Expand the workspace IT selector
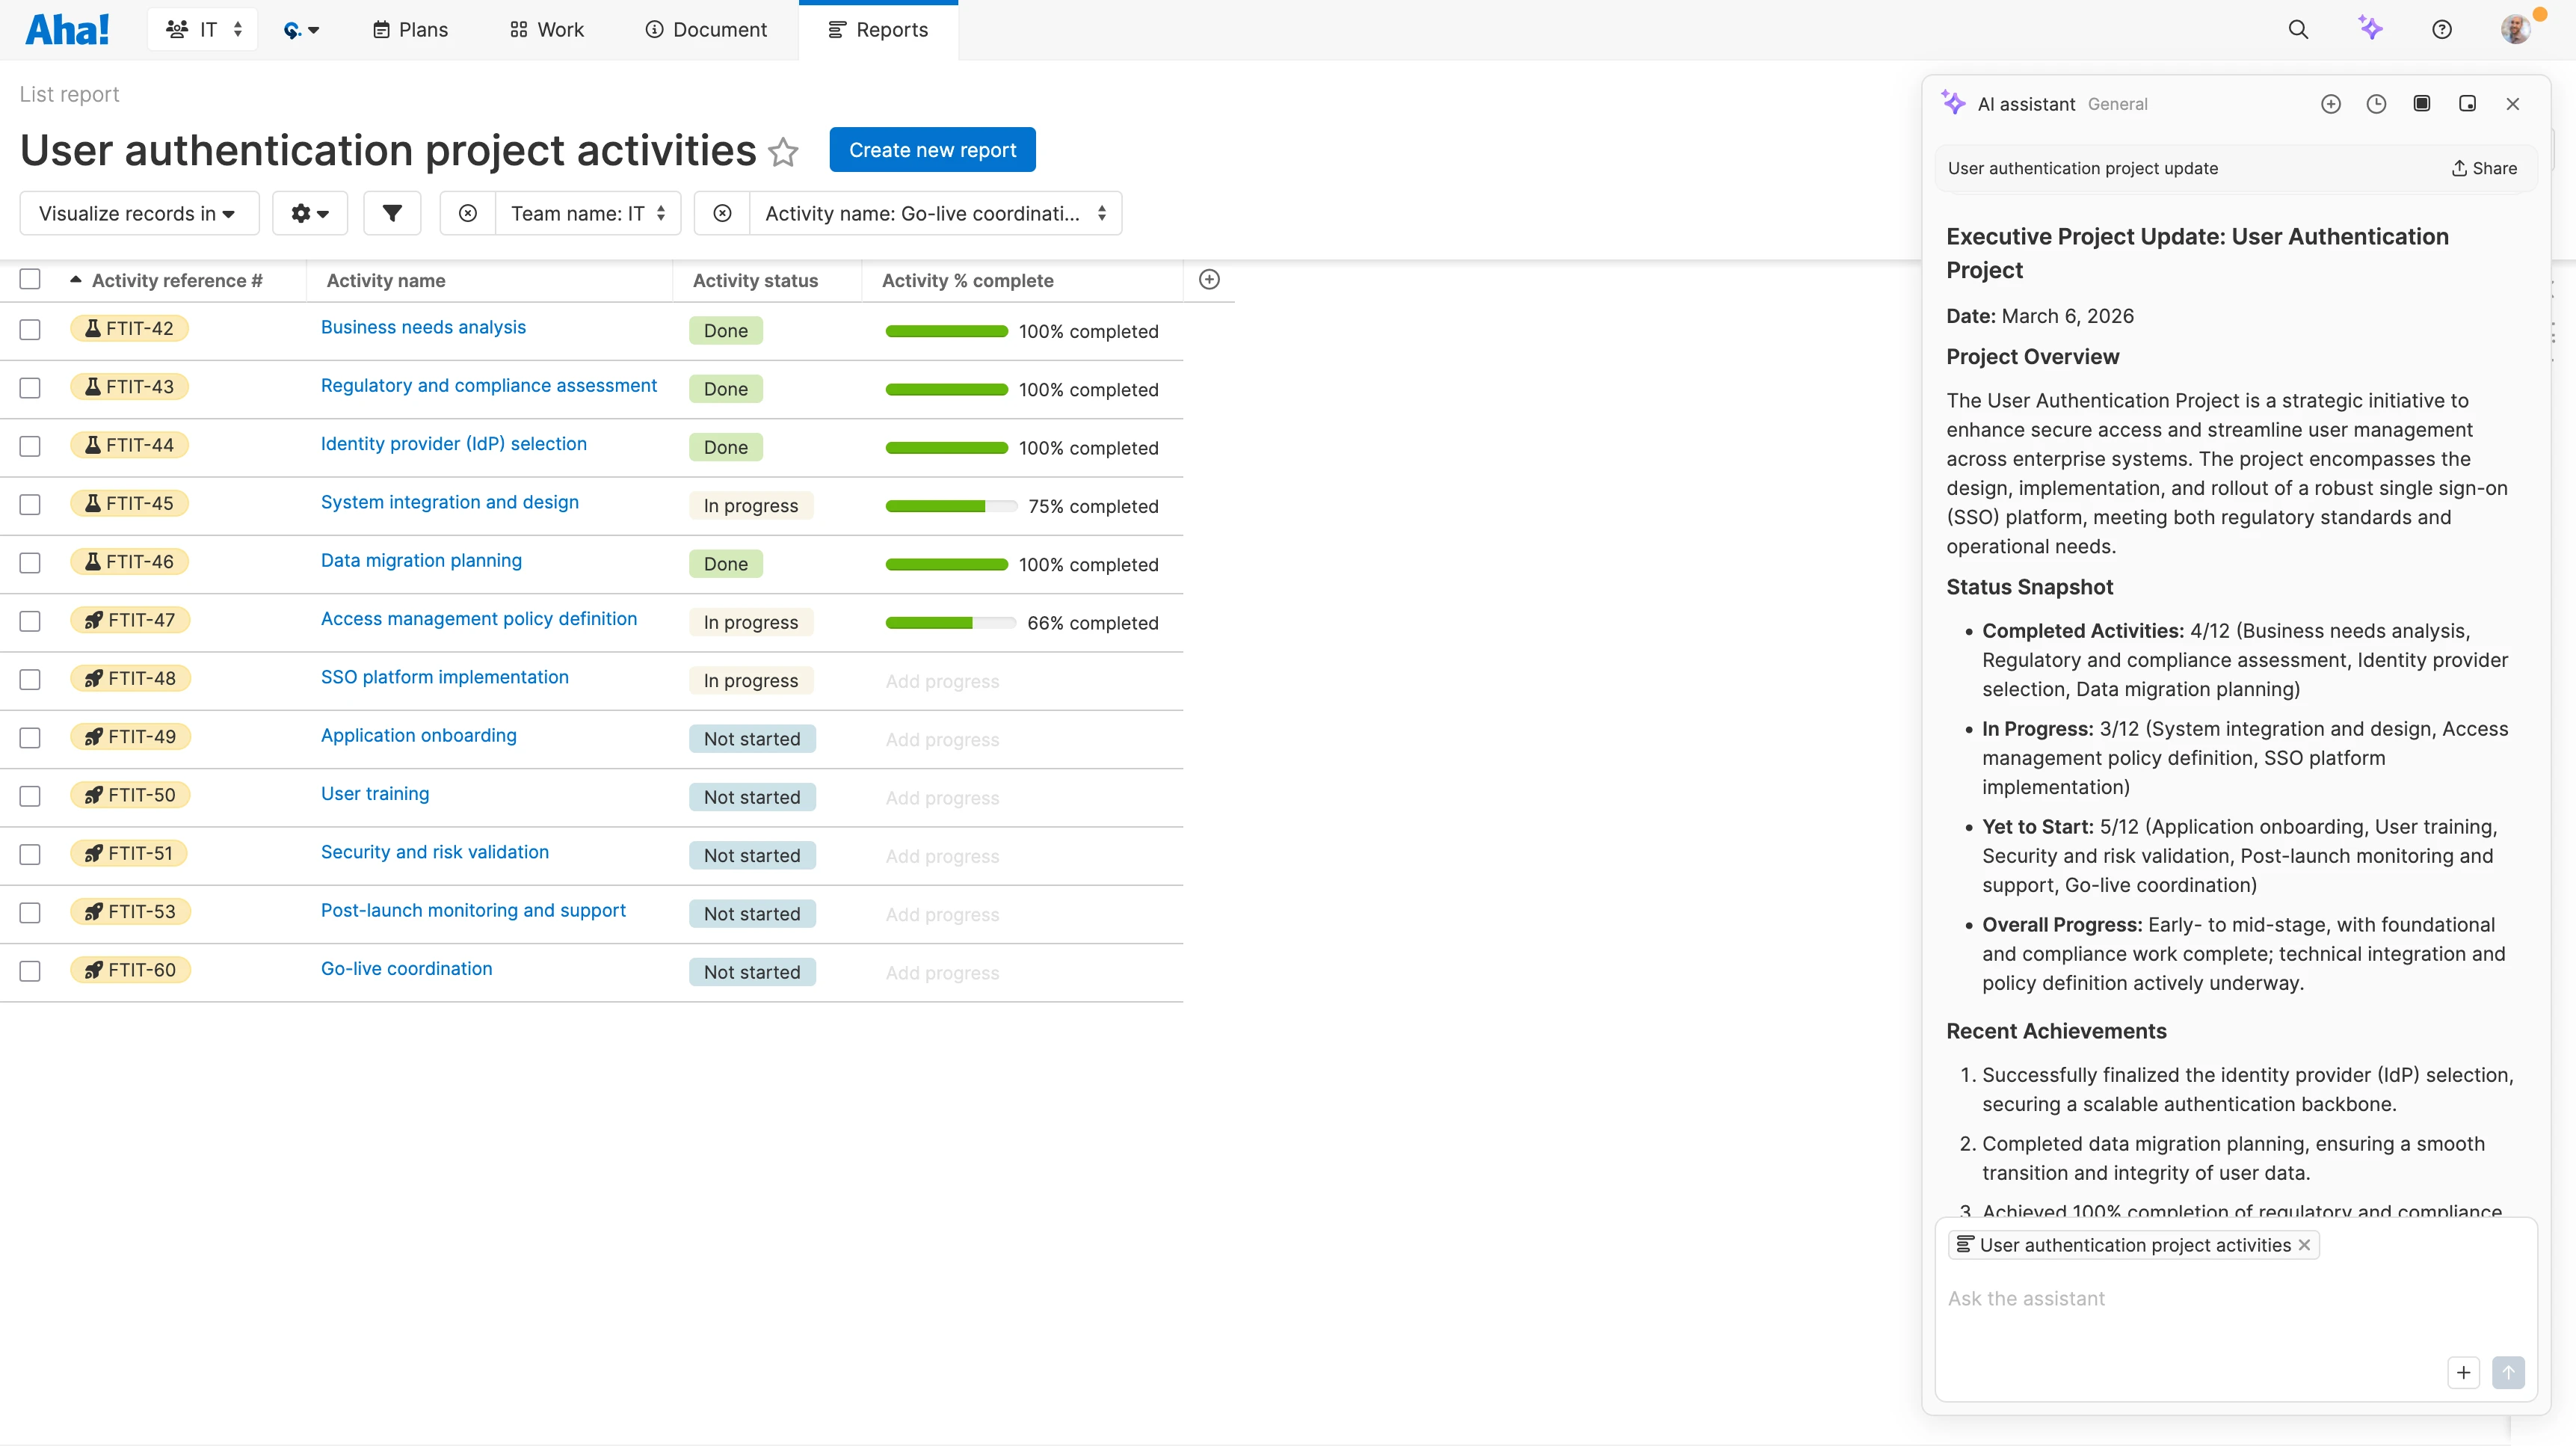 (x=202, y=29)
